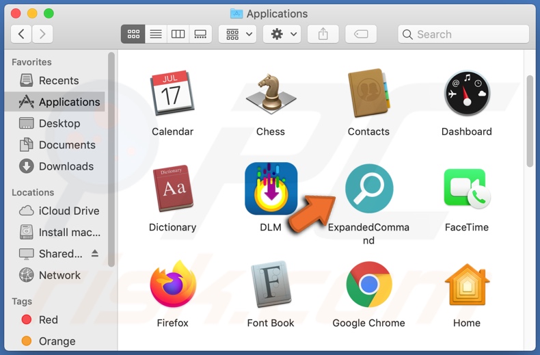Click the Share toolbar button
Image resolution: width=540 pixels, height=355 pixels.
(x=323, y=34)
